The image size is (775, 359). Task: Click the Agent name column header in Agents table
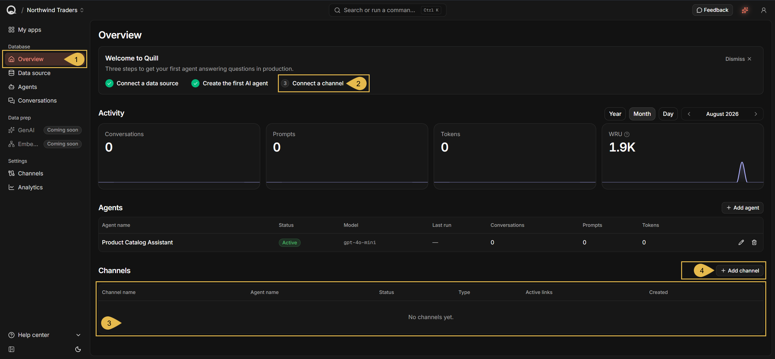point(116,225)
